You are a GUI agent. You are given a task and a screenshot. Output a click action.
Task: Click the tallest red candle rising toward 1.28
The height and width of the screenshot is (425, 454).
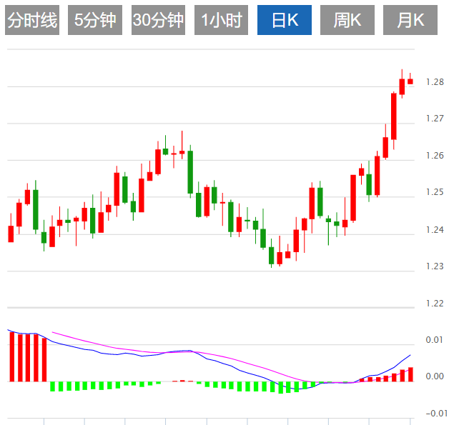pyautogui.click(x=394, y=116)
